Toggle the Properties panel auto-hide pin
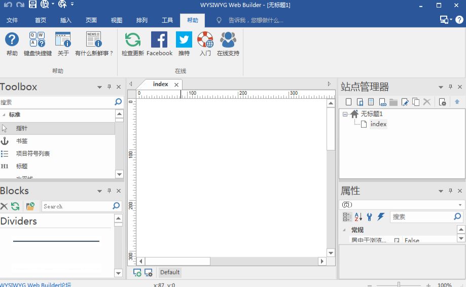This screenshot has height=287, width=466. [450, 191]
